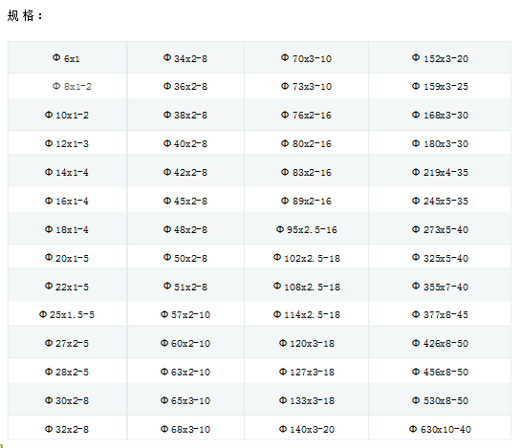Select the Φ 68x3-10 entry
521x448 pixels.
click(185, 429)
